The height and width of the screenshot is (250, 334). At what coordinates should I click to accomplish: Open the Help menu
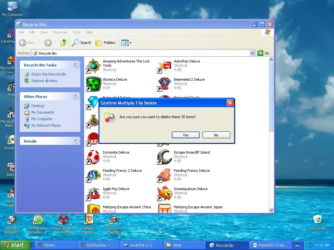(x=89, y=32)
